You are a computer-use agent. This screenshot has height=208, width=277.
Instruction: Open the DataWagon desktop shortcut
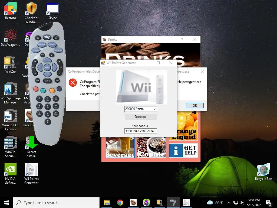(x=11, y=38)
